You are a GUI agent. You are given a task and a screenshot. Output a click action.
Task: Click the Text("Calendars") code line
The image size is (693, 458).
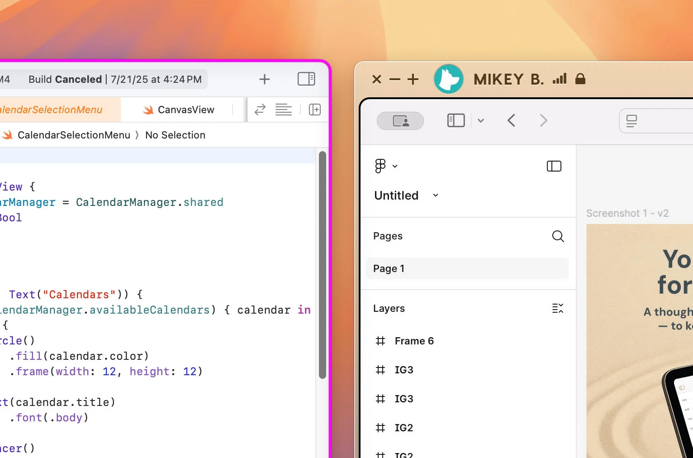(76, 295)
